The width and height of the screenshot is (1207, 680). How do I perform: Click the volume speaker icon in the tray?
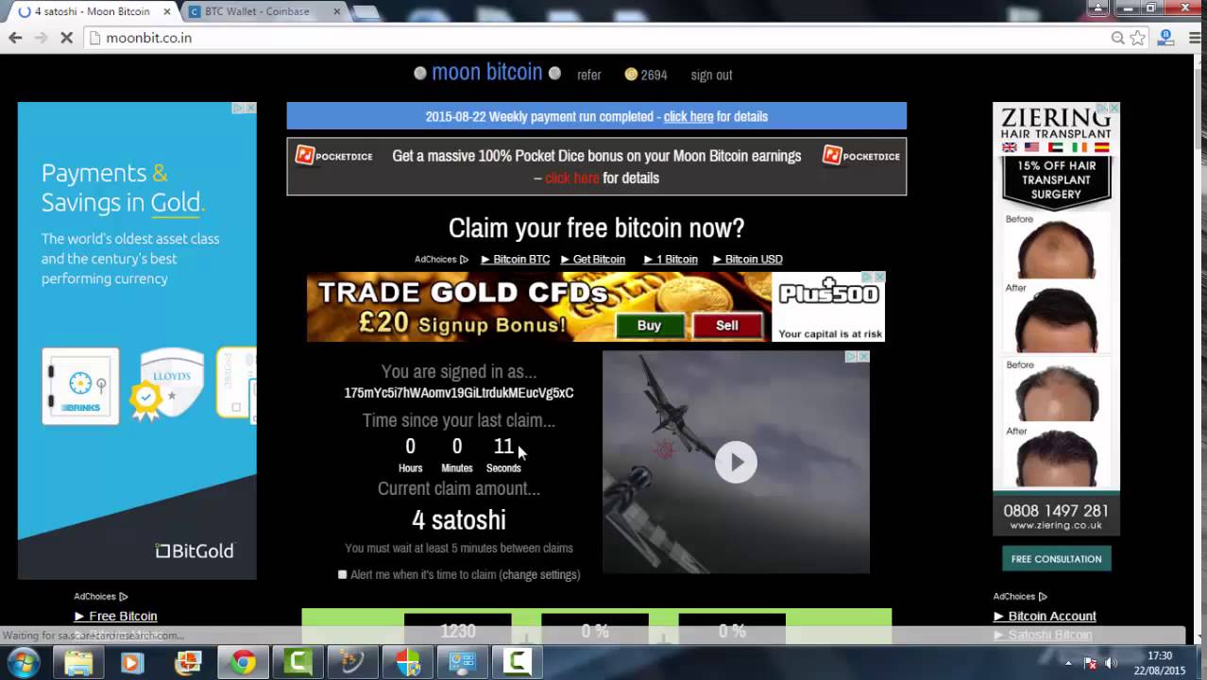[x=1111, y=663]
